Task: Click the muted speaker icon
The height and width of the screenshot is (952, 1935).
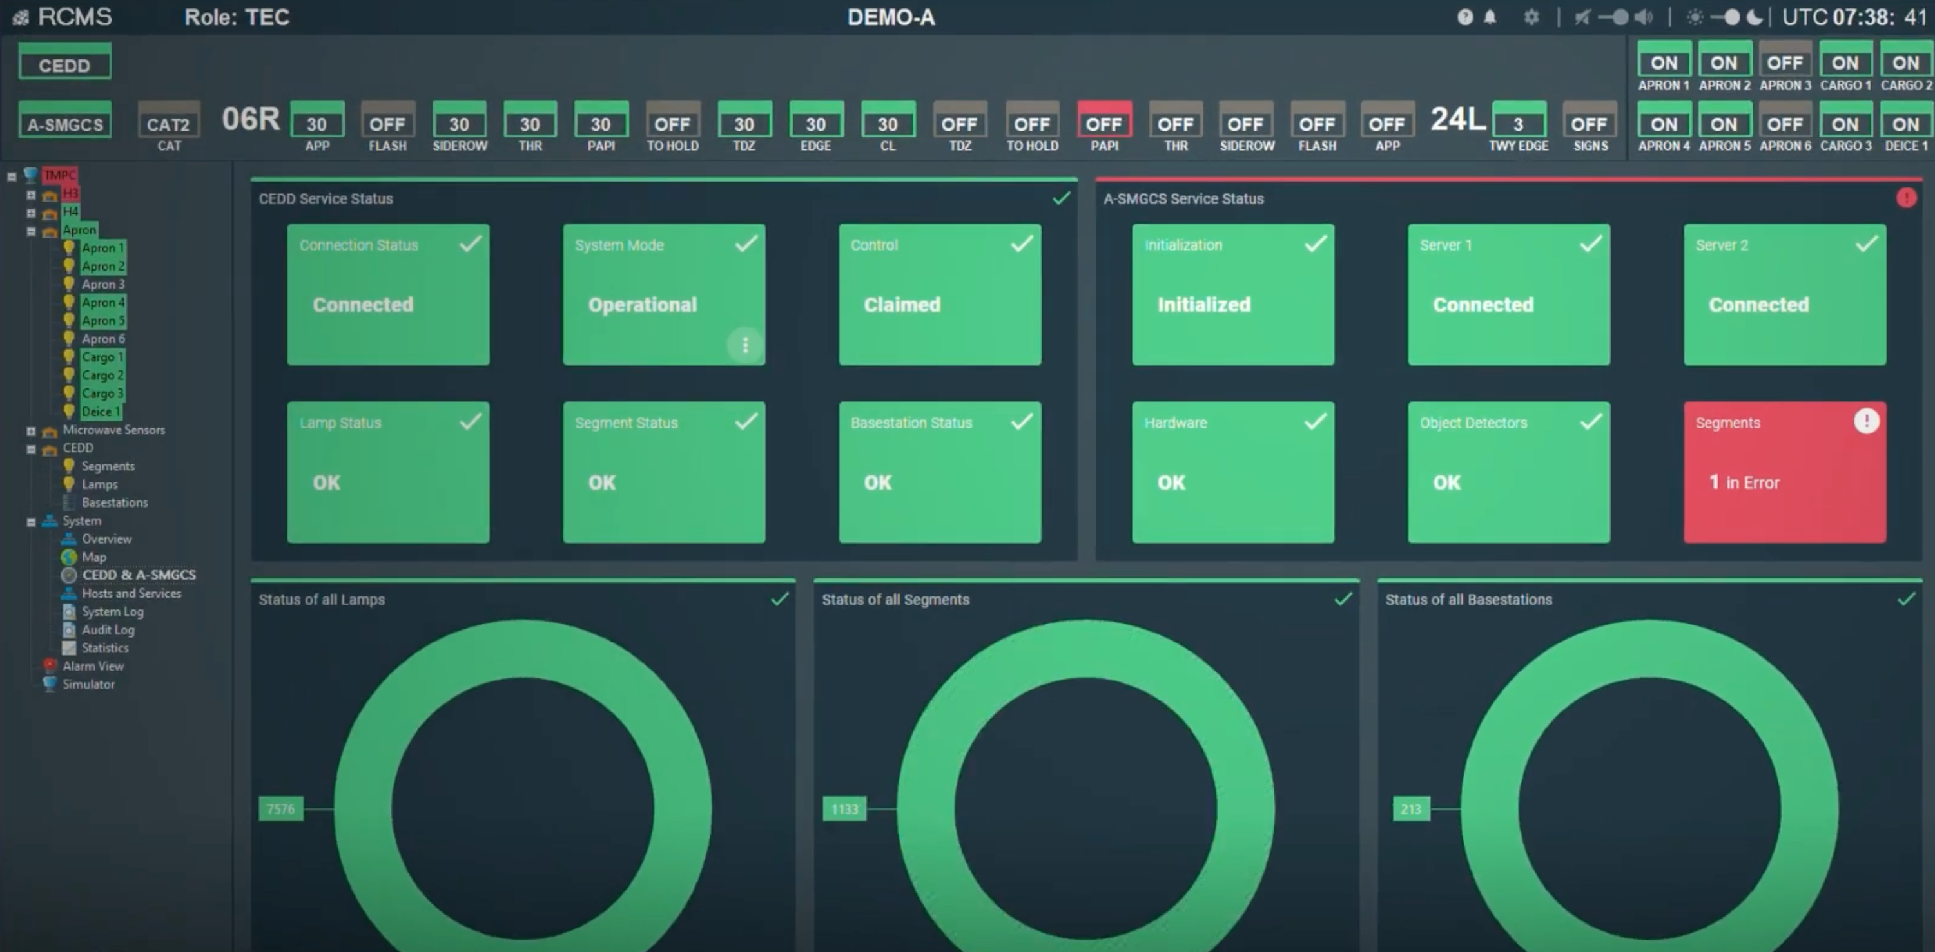Action: tap(1582, 17)
